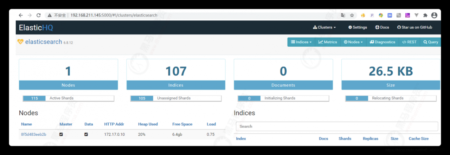Open Docs via the lifebuoy icon
This screenshot has height=155, width=450.
pos(382,27)
